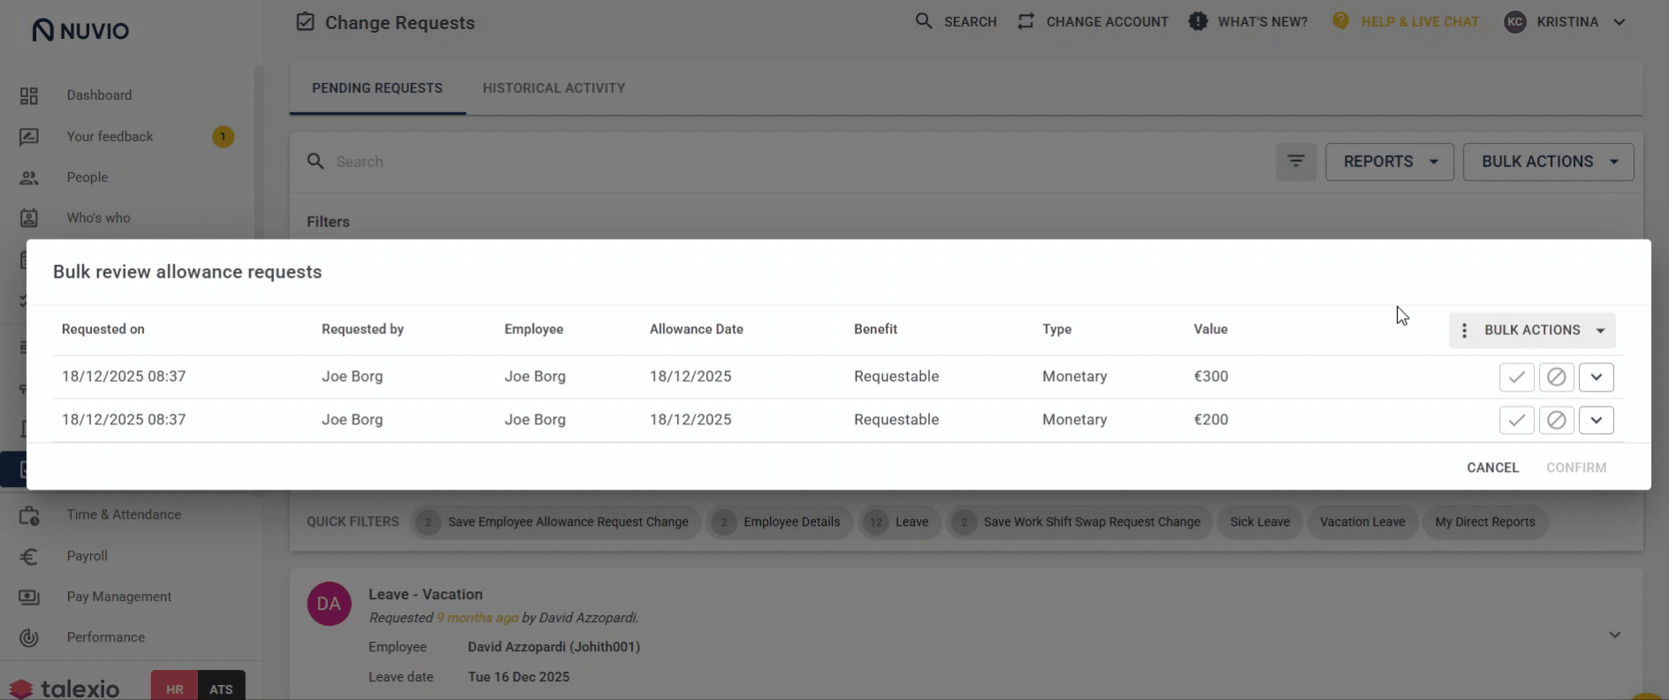
Task: Open the Pay Management icon
Action: coord(29,597)
